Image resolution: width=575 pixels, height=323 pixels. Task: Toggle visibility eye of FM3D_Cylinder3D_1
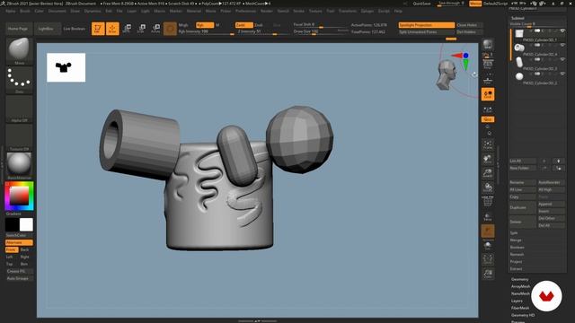[562, 31]
